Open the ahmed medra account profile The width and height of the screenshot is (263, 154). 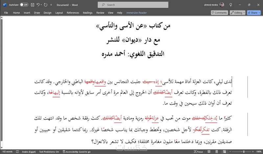[x=214, y=5]
